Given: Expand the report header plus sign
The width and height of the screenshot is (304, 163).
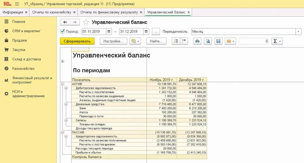Looking at the screenshot, I should pyautogui.click(x=62, y=61).
